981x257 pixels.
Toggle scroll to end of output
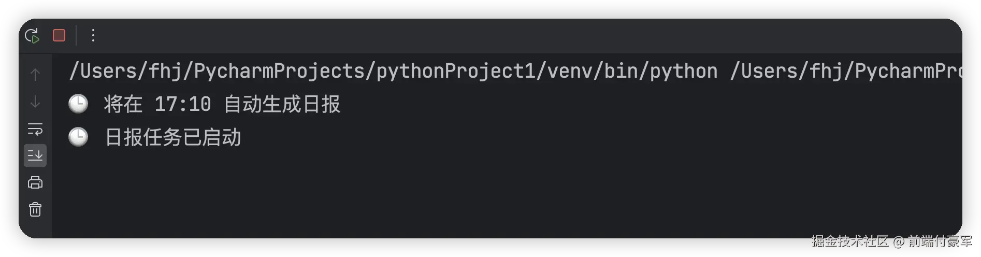pos(35,155)
